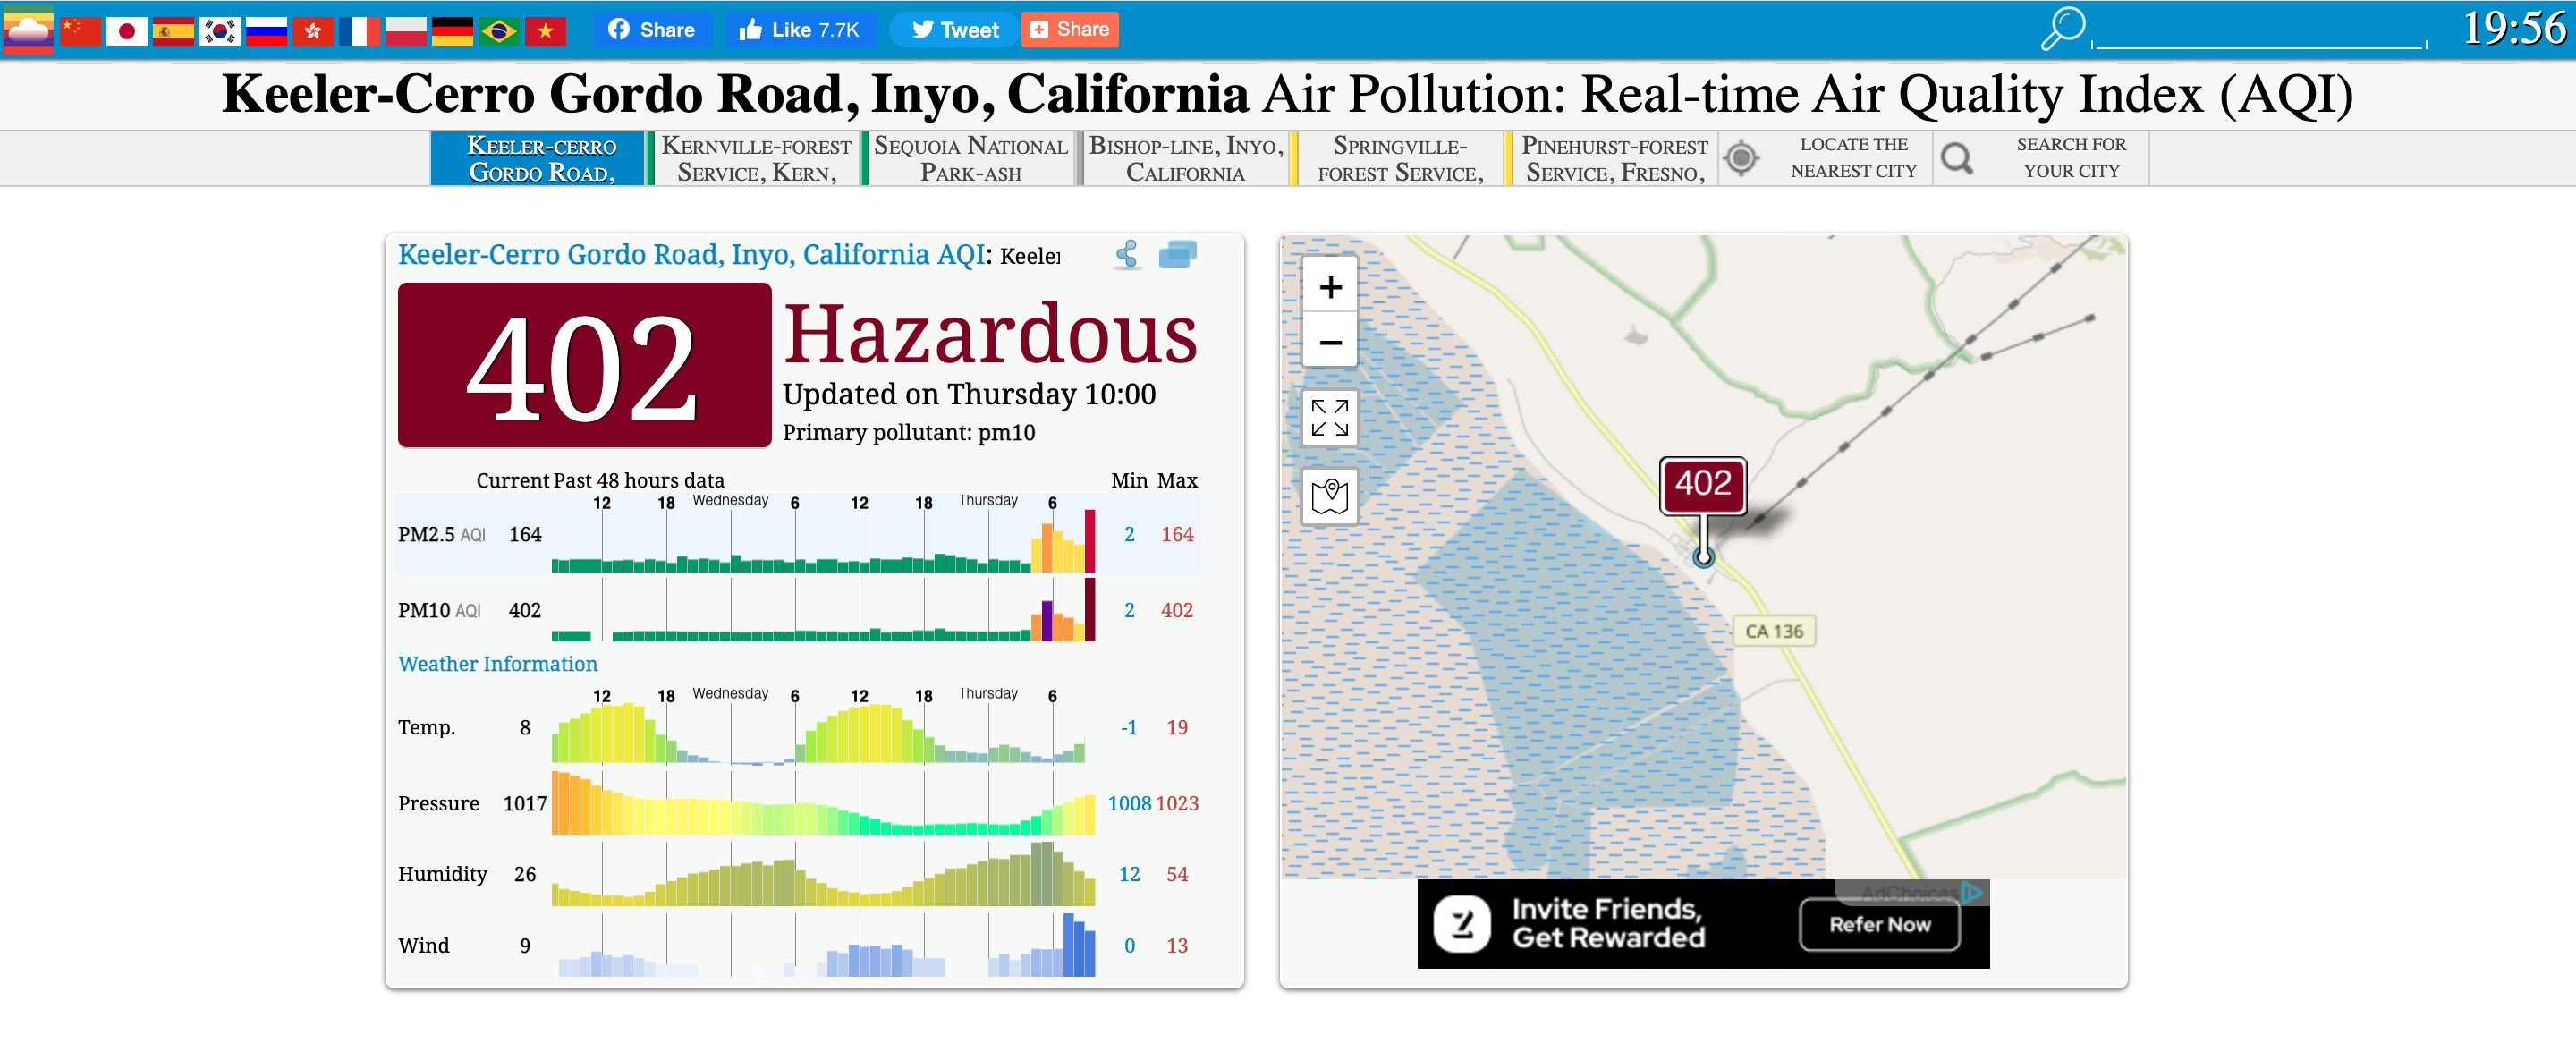Select the Bishop-Line, Inyo, California tab
The image size is (2576, 1052).
tap(1185, 159)
